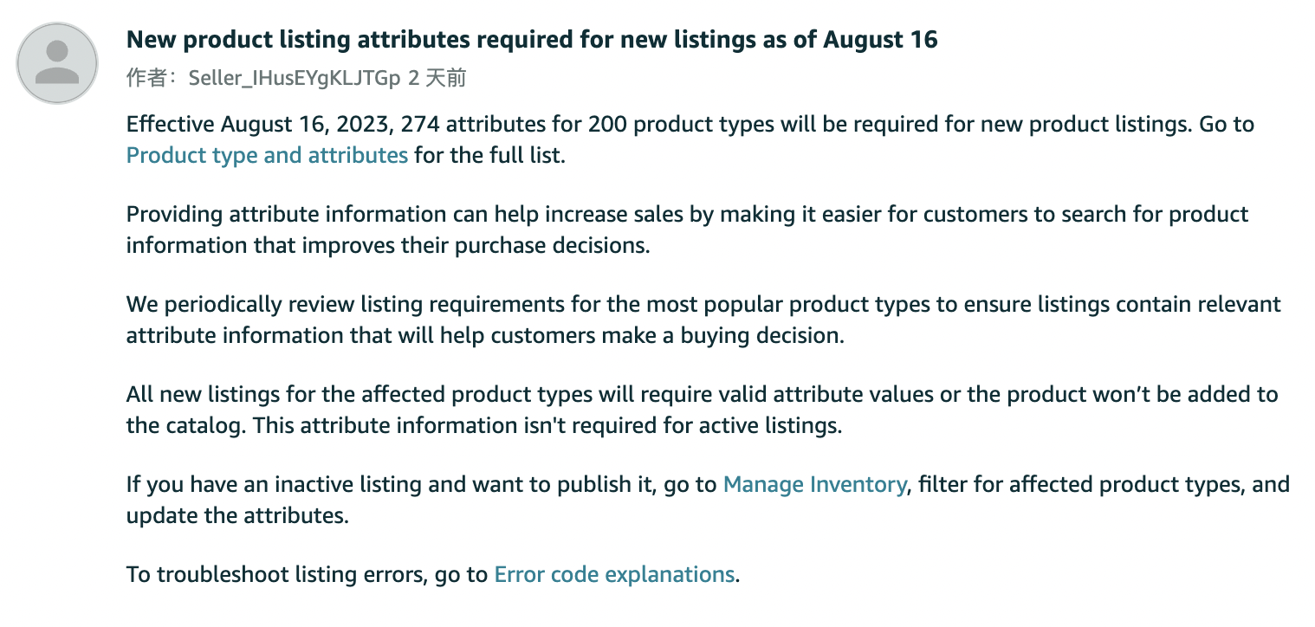This screenshot has width=1315, height=627.
Task: Click the '2 天前' post timestamp
Action: point(437,79)
